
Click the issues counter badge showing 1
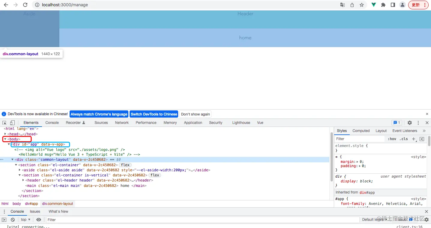click(x=397, y=123)
